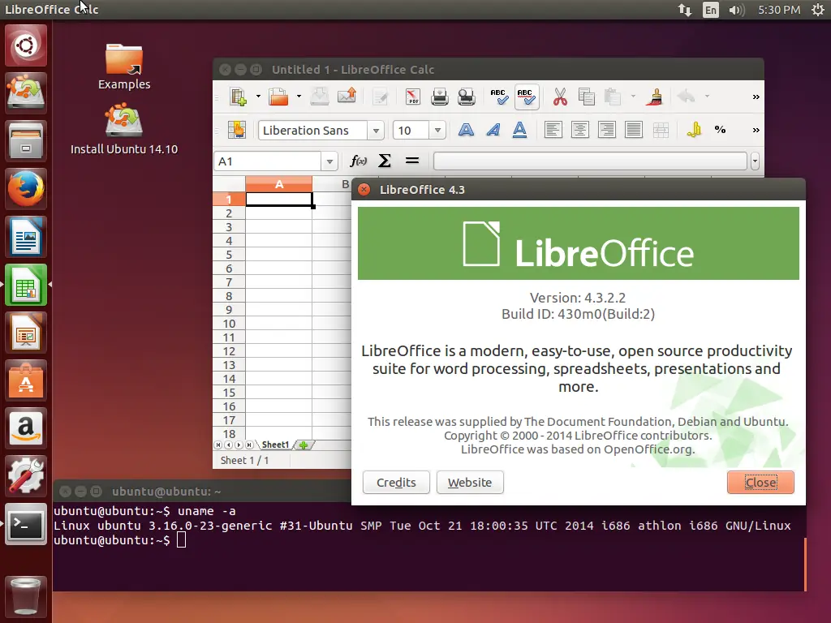Expand the Open recent files dropdown arrow
The width and height of the screenshot is (831, 623).
(299, 97)
